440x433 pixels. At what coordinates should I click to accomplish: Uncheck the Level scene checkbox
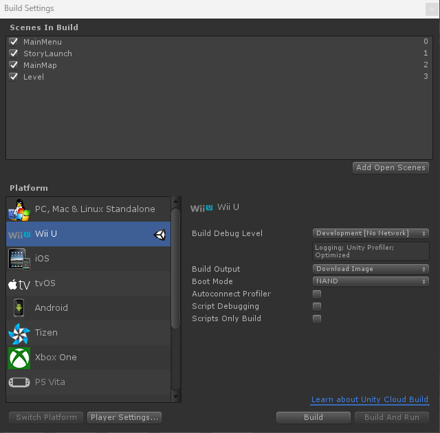point(13,76)
